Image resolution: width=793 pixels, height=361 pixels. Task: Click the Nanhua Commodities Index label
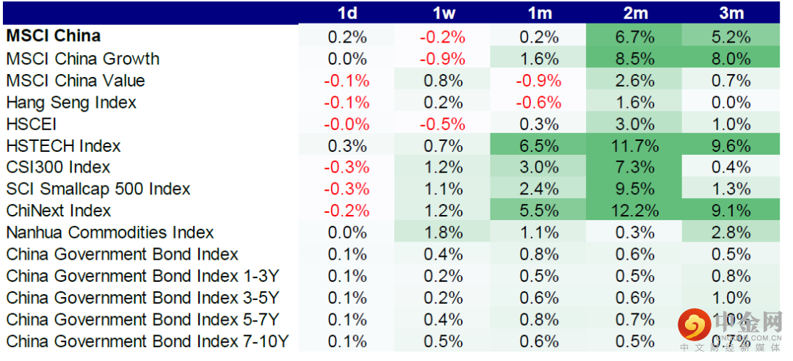click(110, 233)
